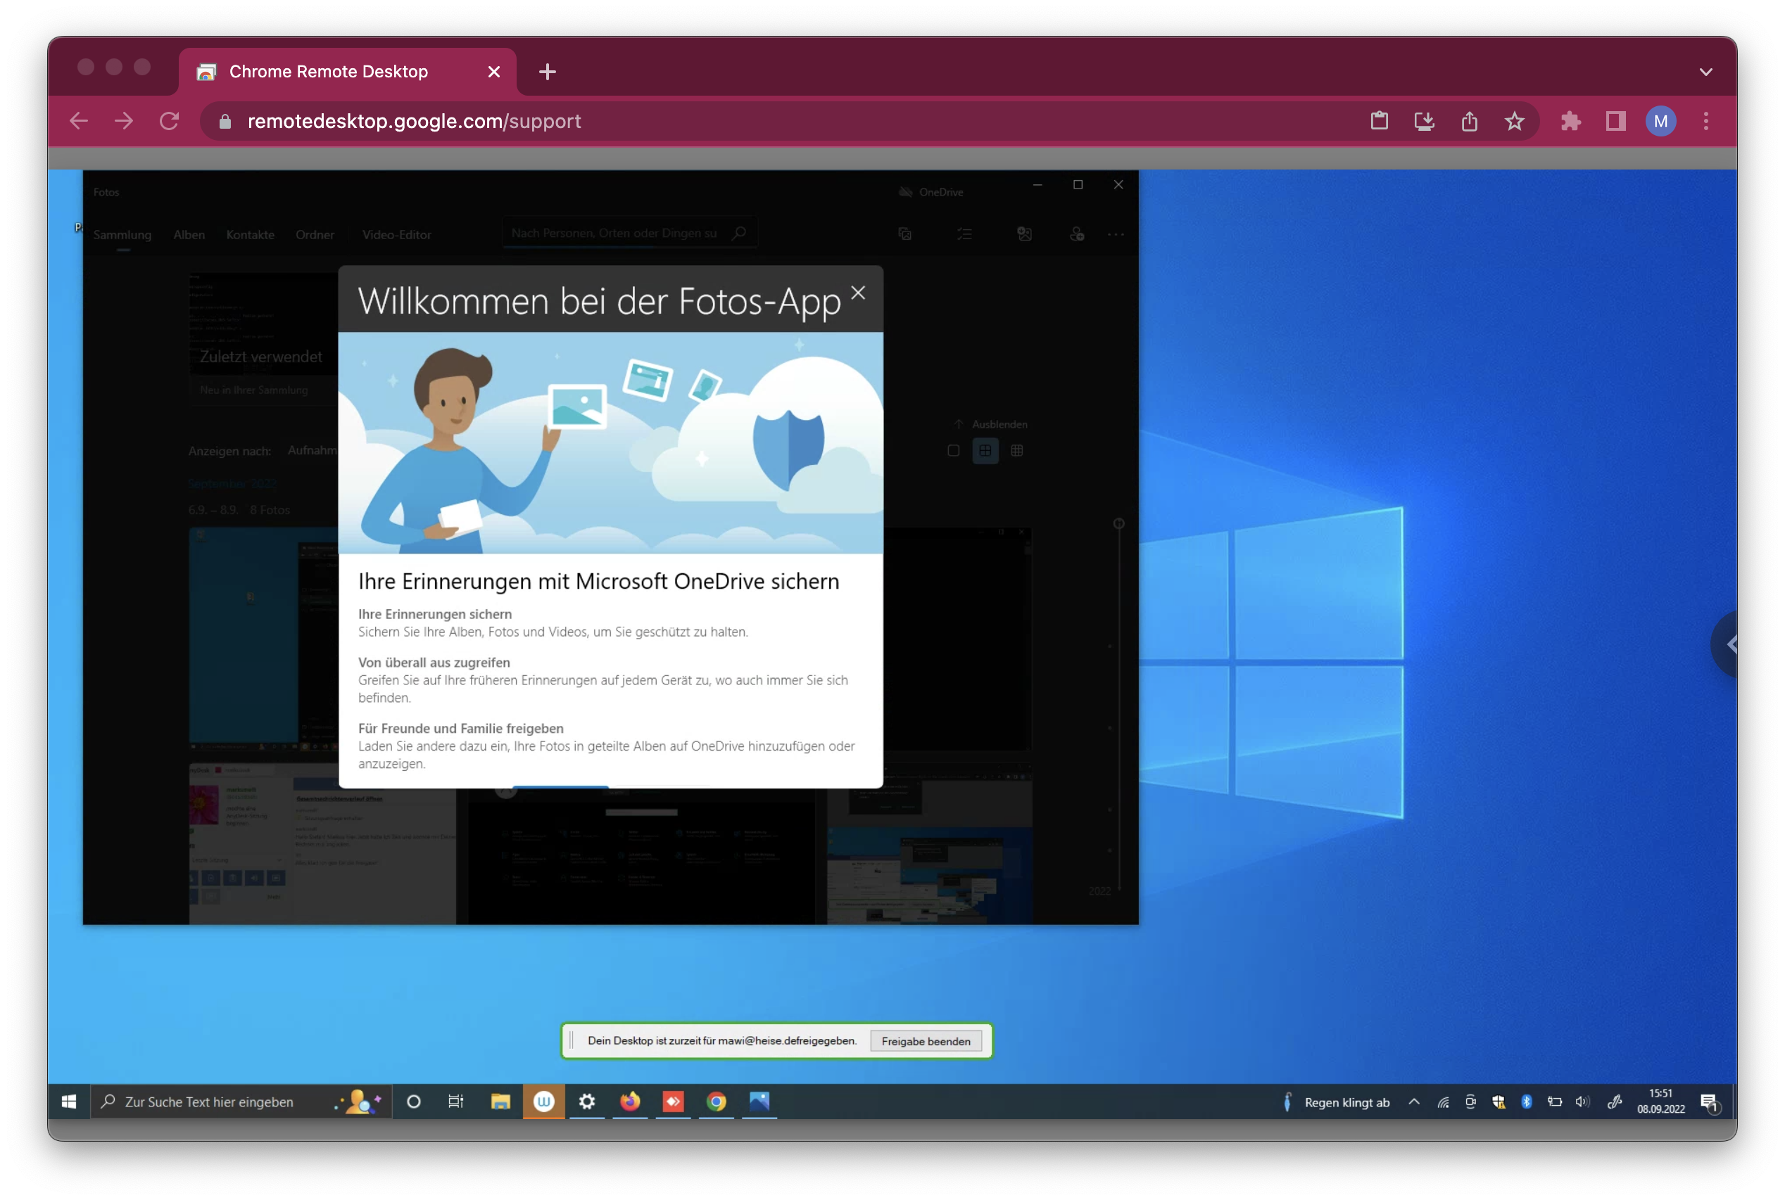Switch to the Alben tab
This screenshot has width=1785, height=1200.
click(x=189, y=235)
